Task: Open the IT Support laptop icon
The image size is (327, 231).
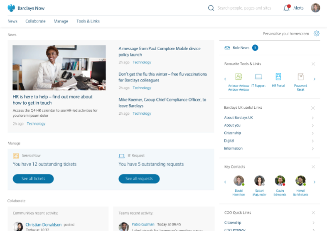Action: [x=258, y=76]
